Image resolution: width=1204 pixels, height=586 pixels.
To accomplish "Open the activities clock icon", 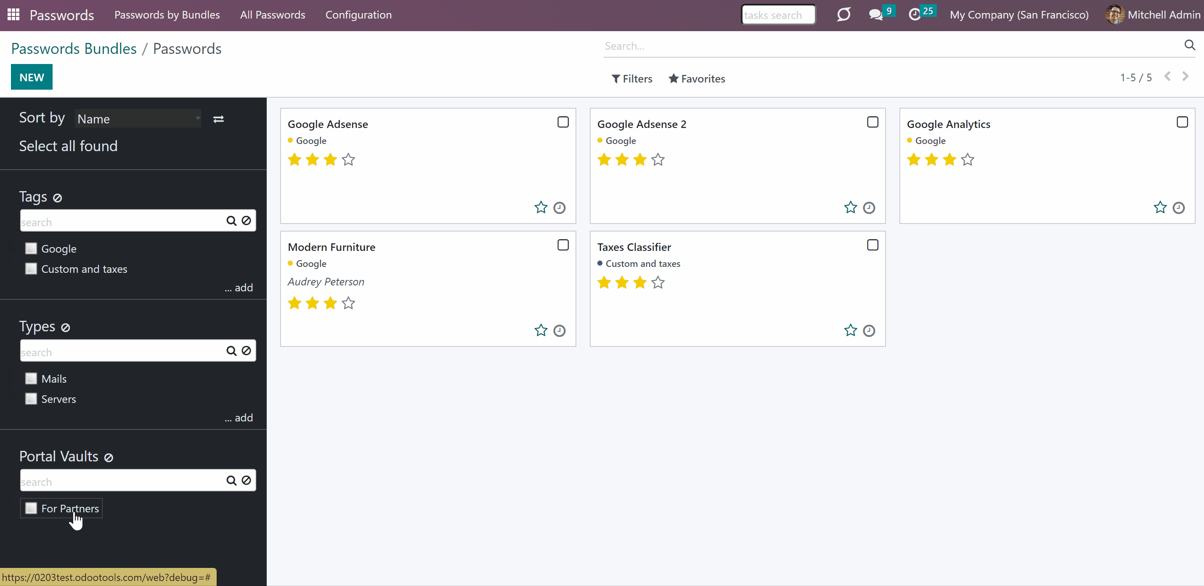I will click(915, 14).
